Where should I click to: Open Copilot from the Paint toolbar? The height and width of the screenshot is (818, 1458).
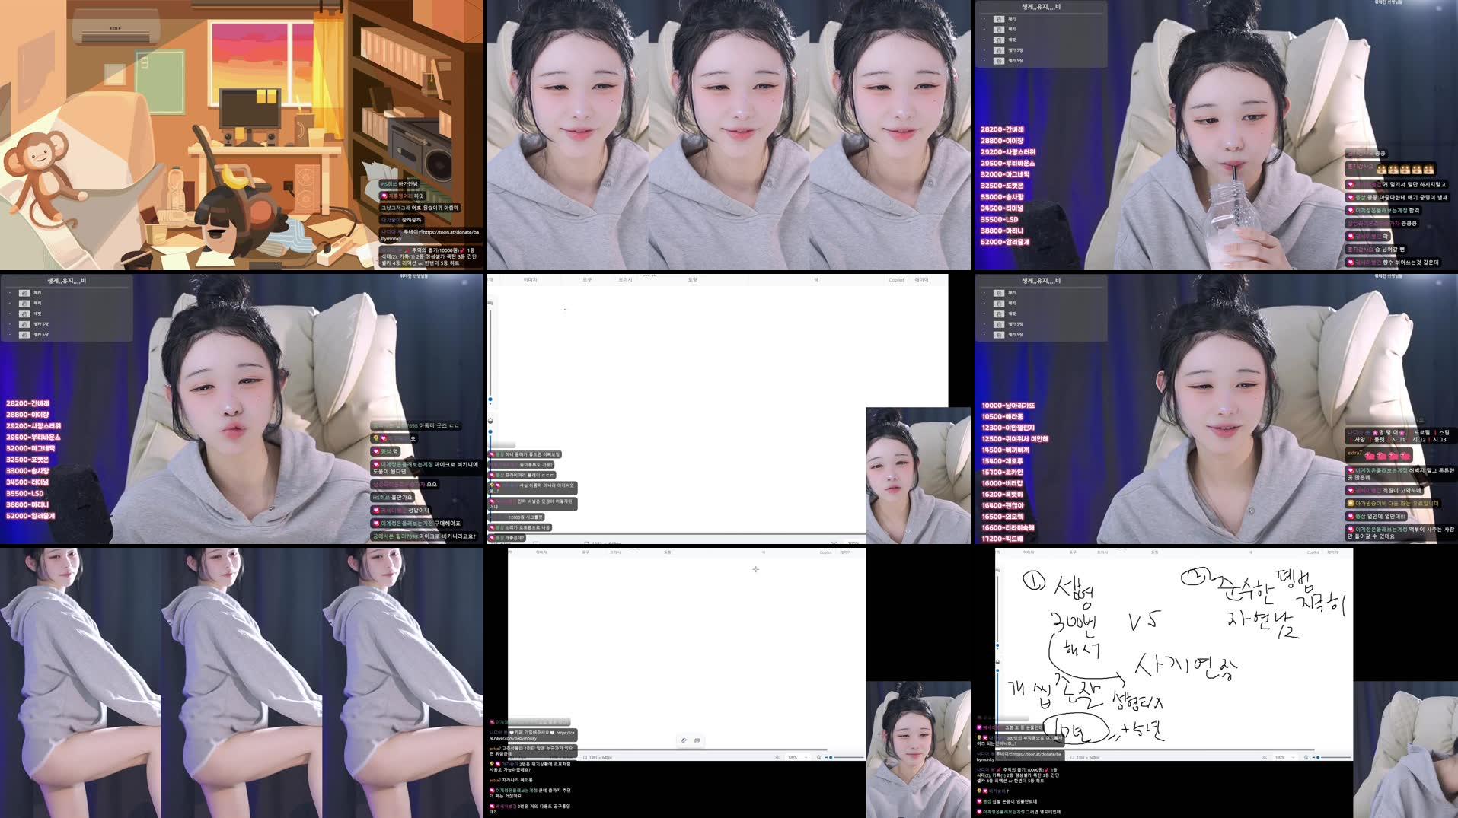[896, 280]
